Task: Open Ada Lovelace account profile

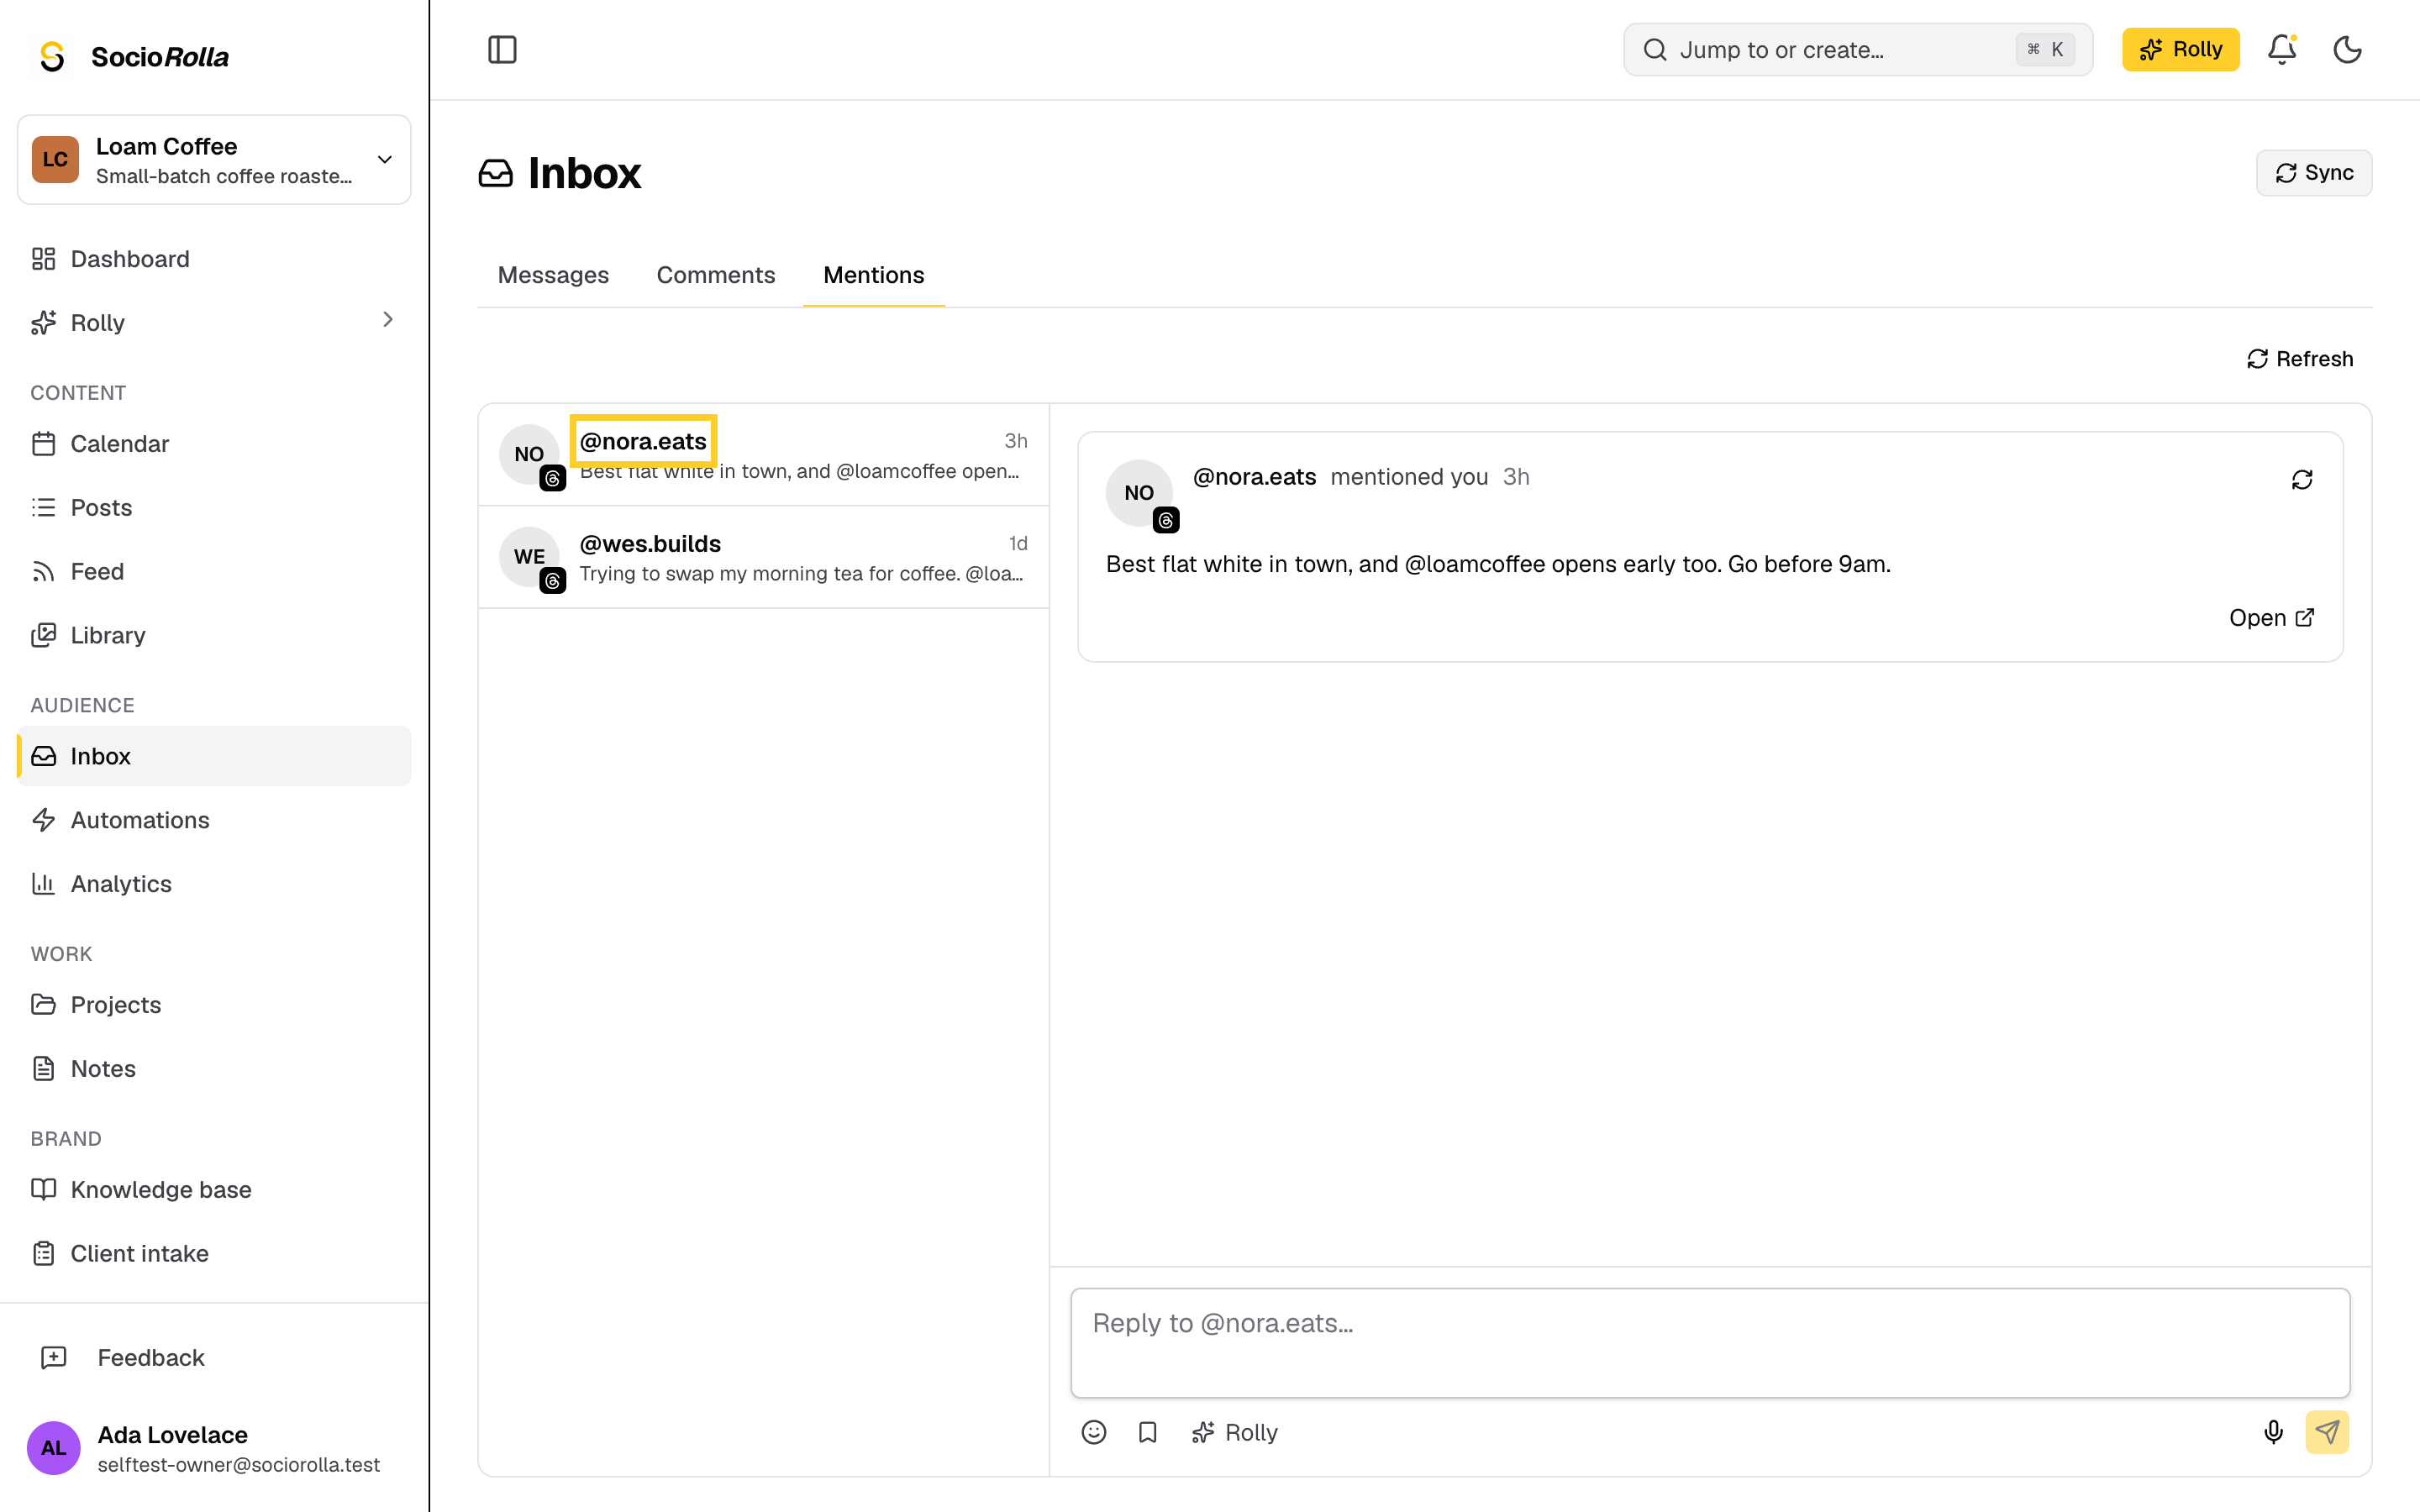Action: [x=214, y=1449]
